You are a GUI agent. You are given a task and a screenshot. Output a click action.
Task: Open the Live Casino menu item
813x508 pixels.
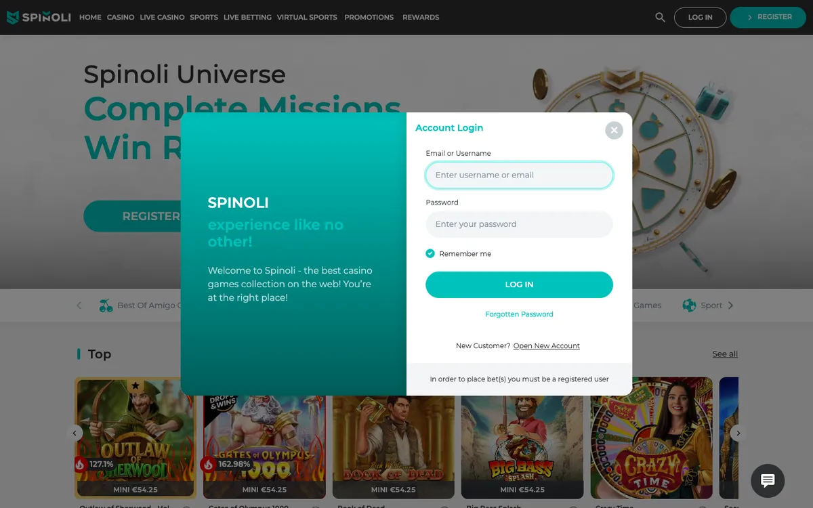[x=162, y=18]
